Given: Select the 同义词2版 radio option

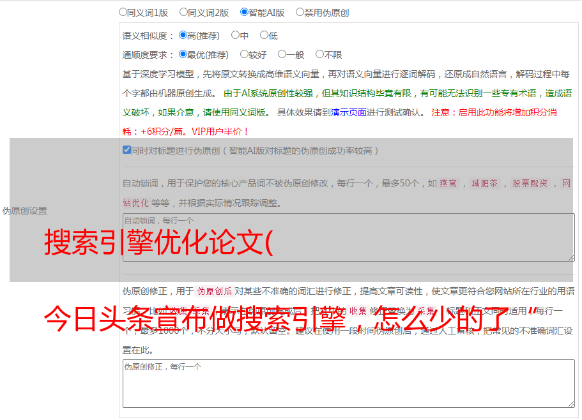Looking at the screenshot, I should (183, 12).
